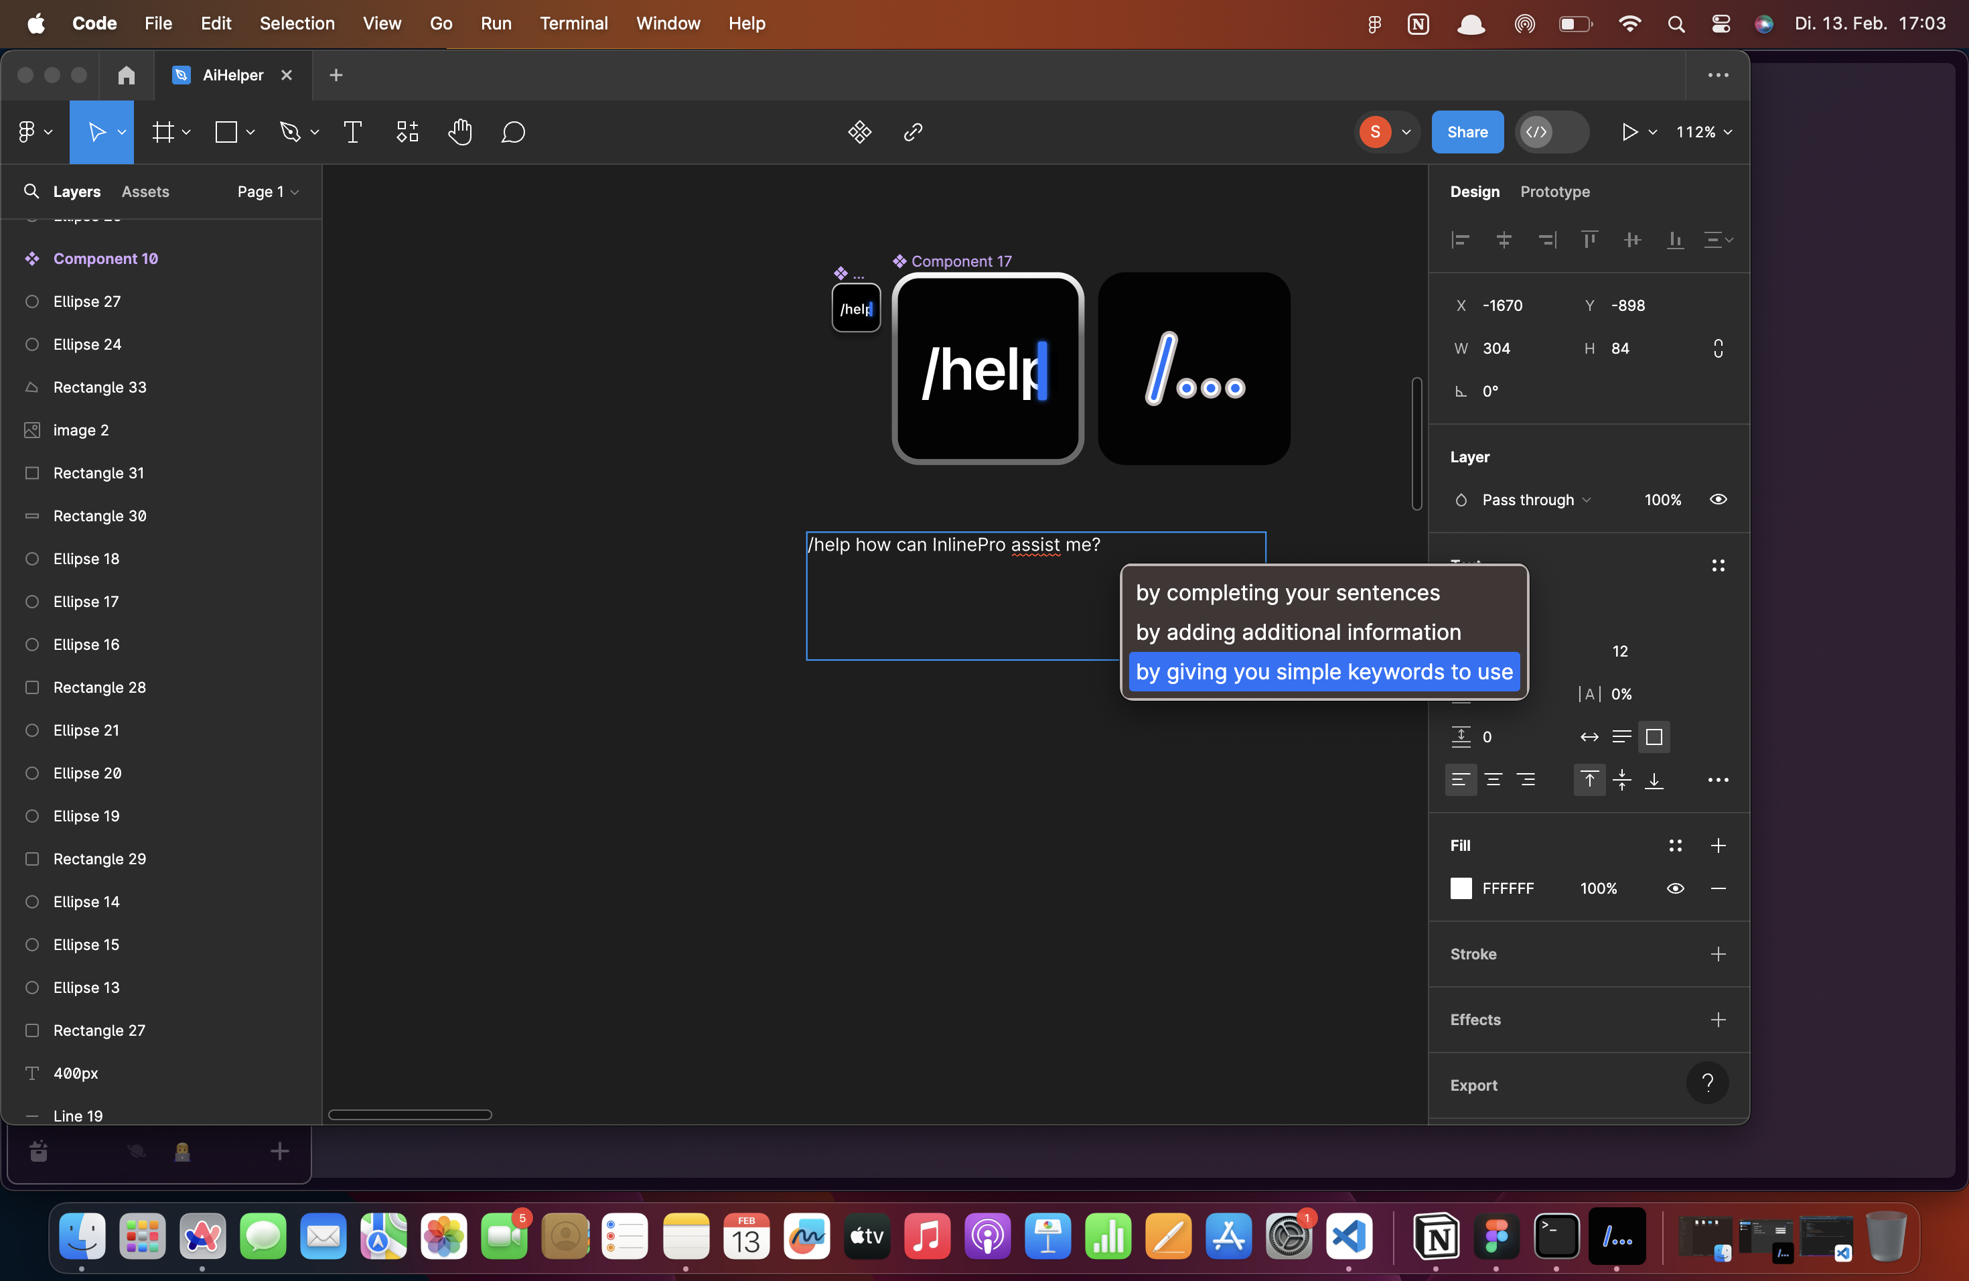Image resolution: width=1969 pixels, height=1281 pixels.
Task: Open the Page 1 selector
Action: [267, 191]
